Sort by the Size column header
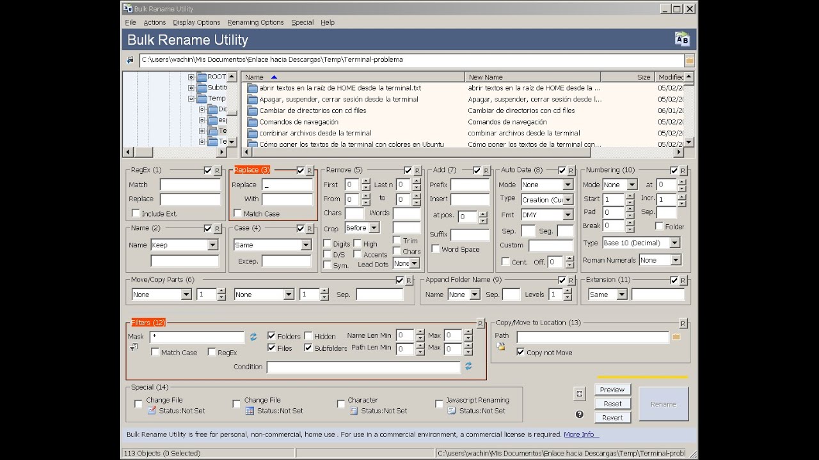This screenshot has width=819, height=460. [627, 77]
